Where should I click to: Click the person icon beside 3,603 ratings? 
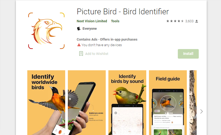[197, 21]
